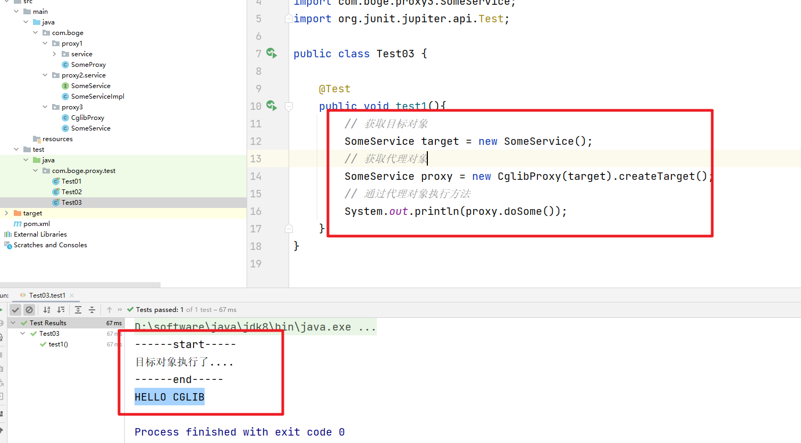Collapse all test results nodes

[x=92, y=310]
